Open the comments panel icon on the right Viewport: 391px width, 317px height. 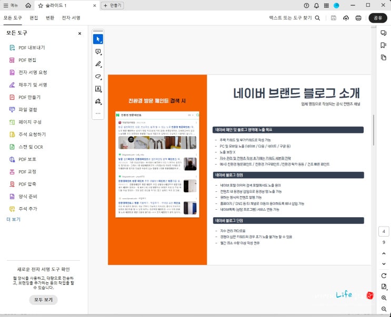pyautogui.click(x=384, y=33)
